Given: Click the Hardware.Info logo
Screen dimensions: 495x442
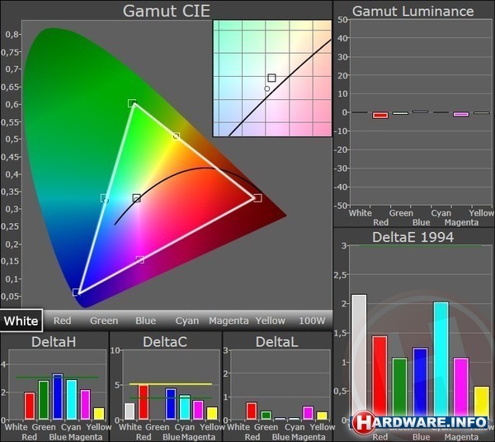Looking at the screenshot, I should coord(420,423).
